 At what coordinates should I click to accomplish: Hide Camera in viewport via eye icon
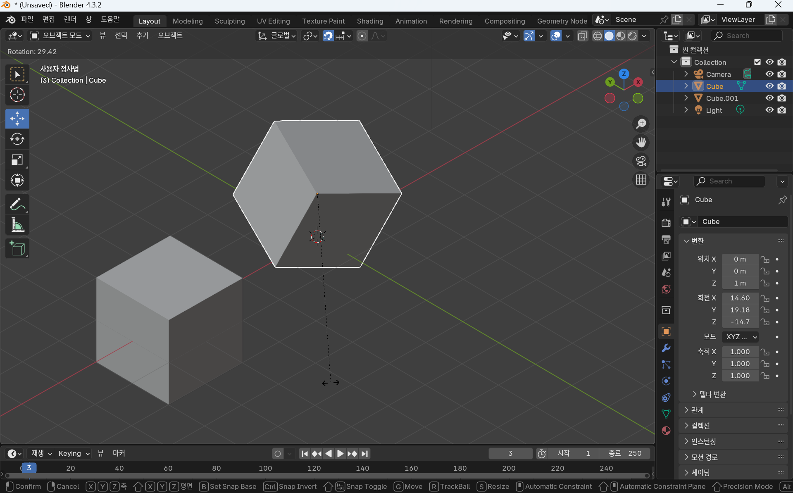click(x=769, y=74)
